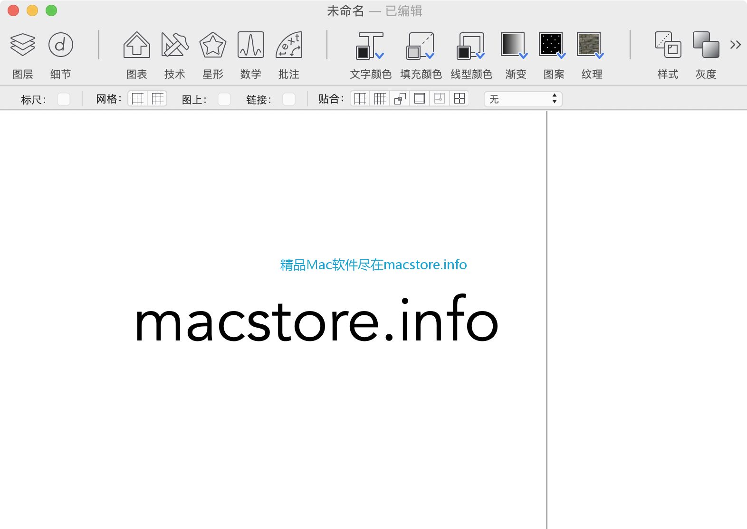Select the 星形 (Star) shapes tool
This screenshot has height=529, width=747.
[x=213, y=45]
